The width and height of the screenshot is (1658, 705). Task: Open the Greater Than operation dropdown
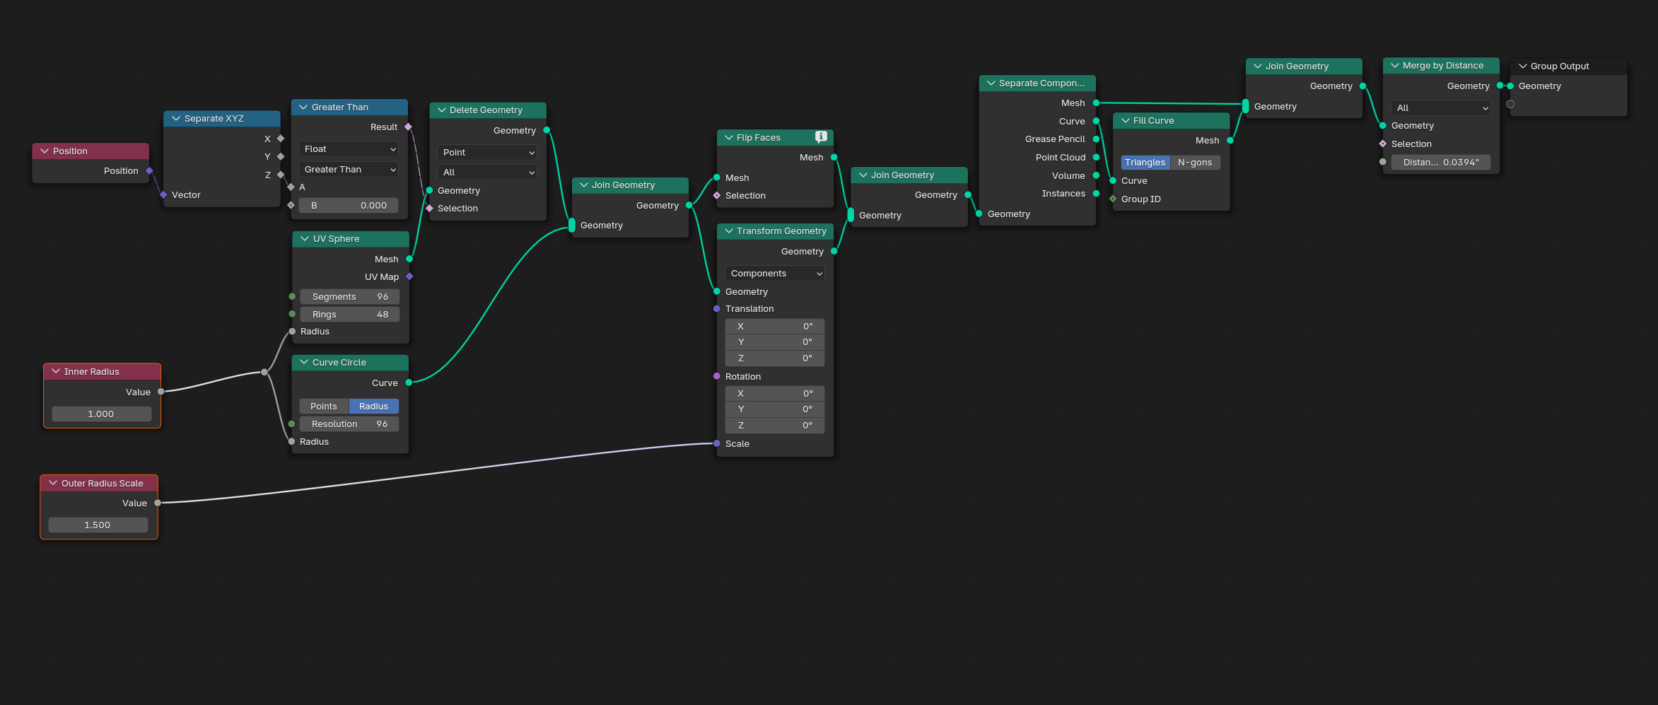pos(349,169)
